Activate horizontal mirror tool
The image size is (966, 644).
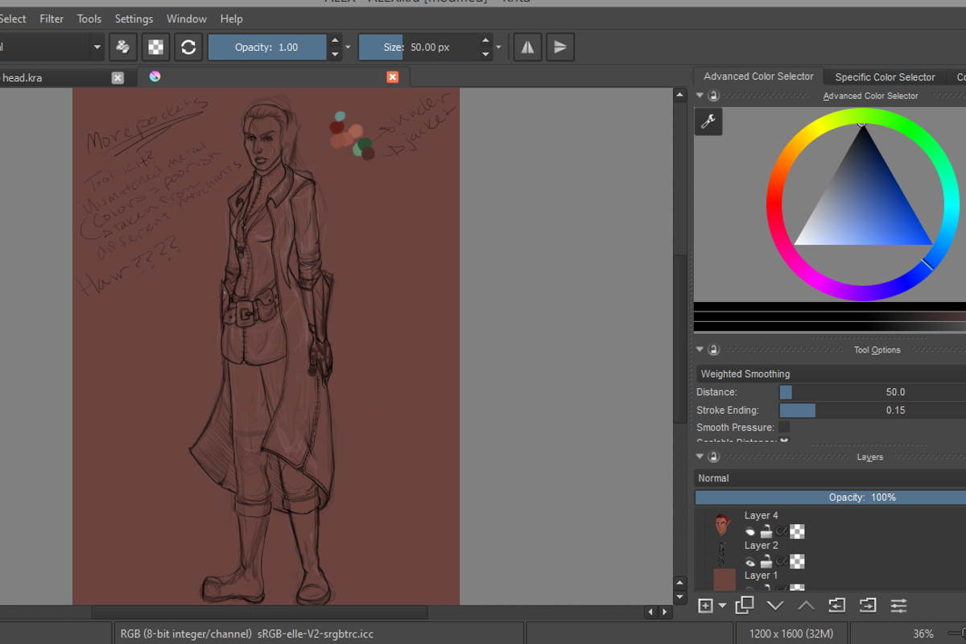527,47
